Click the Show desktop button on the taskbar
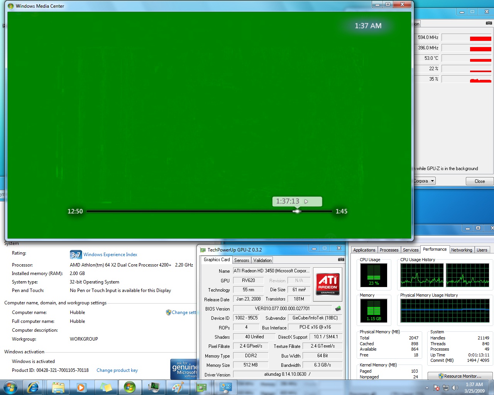494x395 pixels. point(491,388)
